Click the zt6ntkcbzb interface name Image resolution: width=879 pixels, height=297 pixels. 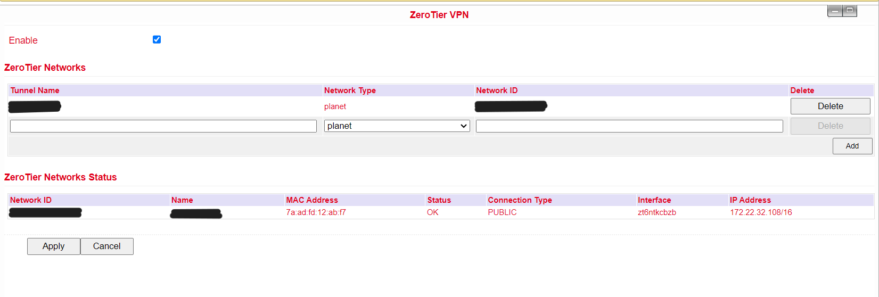coord(657,212)
